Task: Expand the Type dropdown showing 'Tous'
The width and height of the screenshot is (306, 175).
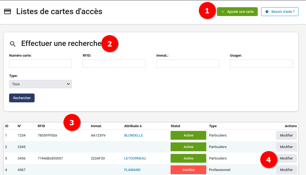Action: 40,84
